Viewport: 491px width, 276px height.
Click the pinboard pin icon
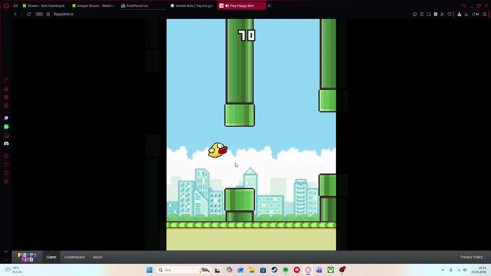coord(422,14)
